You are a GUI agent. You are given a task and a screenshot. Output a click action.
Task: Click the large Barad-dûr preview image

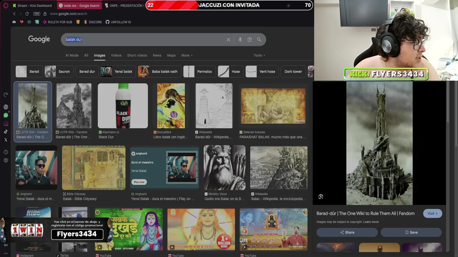(379, 143)
